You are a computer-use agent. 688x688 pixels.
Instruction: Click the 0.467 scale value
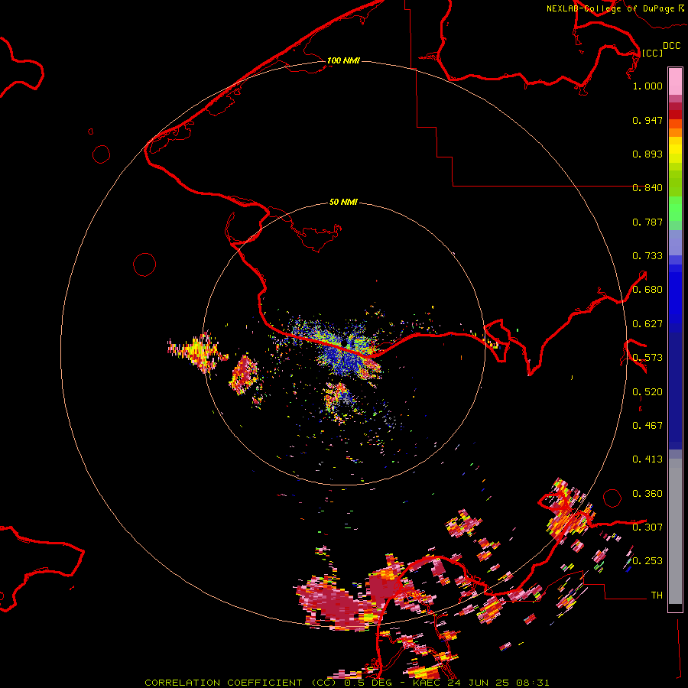647,426
